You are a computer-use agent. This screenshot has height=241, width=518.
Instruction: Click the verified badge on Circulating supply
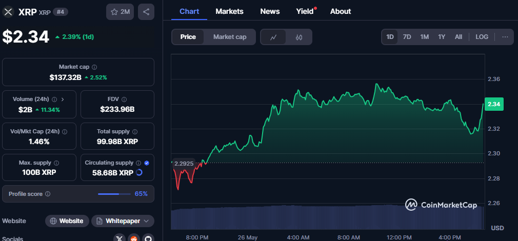pyautogui.click(x=147, y=163)
